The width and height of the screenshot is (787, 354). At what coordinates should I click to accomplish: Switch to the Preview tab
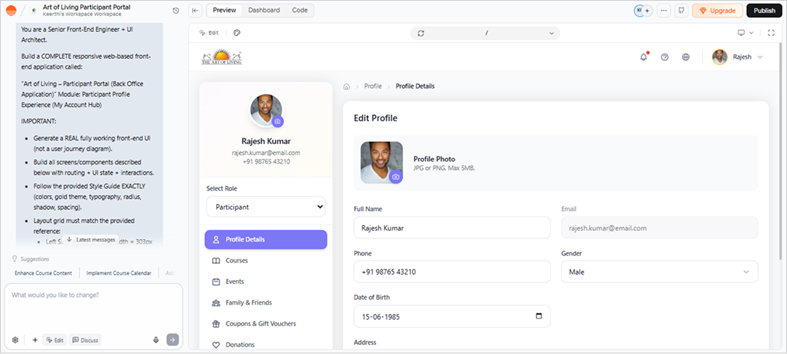(224, 10)
